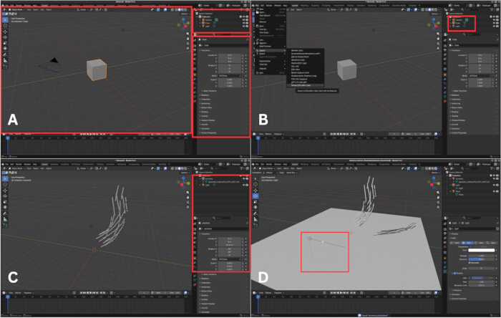Choose the Area light type in panel D
The image size is (501, 318).
click(x=492, y=243)
